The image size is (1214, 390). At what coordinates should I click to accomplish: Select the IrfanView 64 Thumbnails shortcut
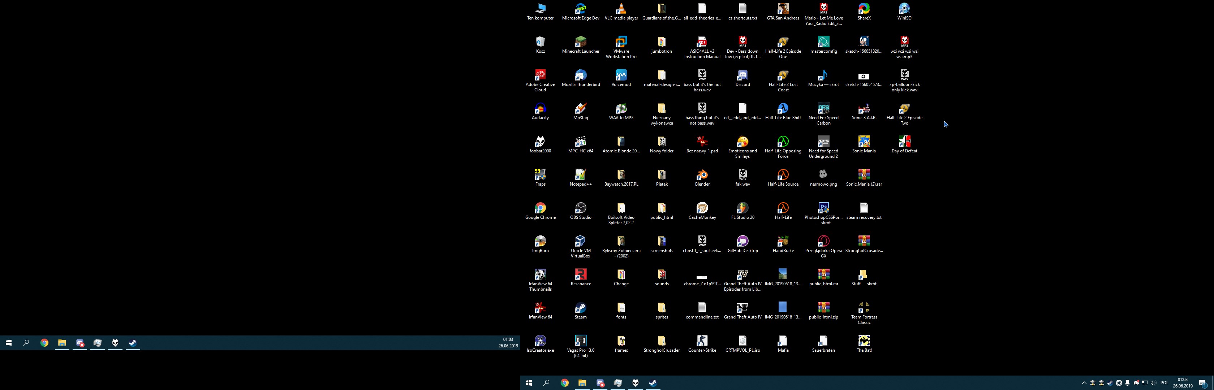pyautogui.click(x=540, y=280)
